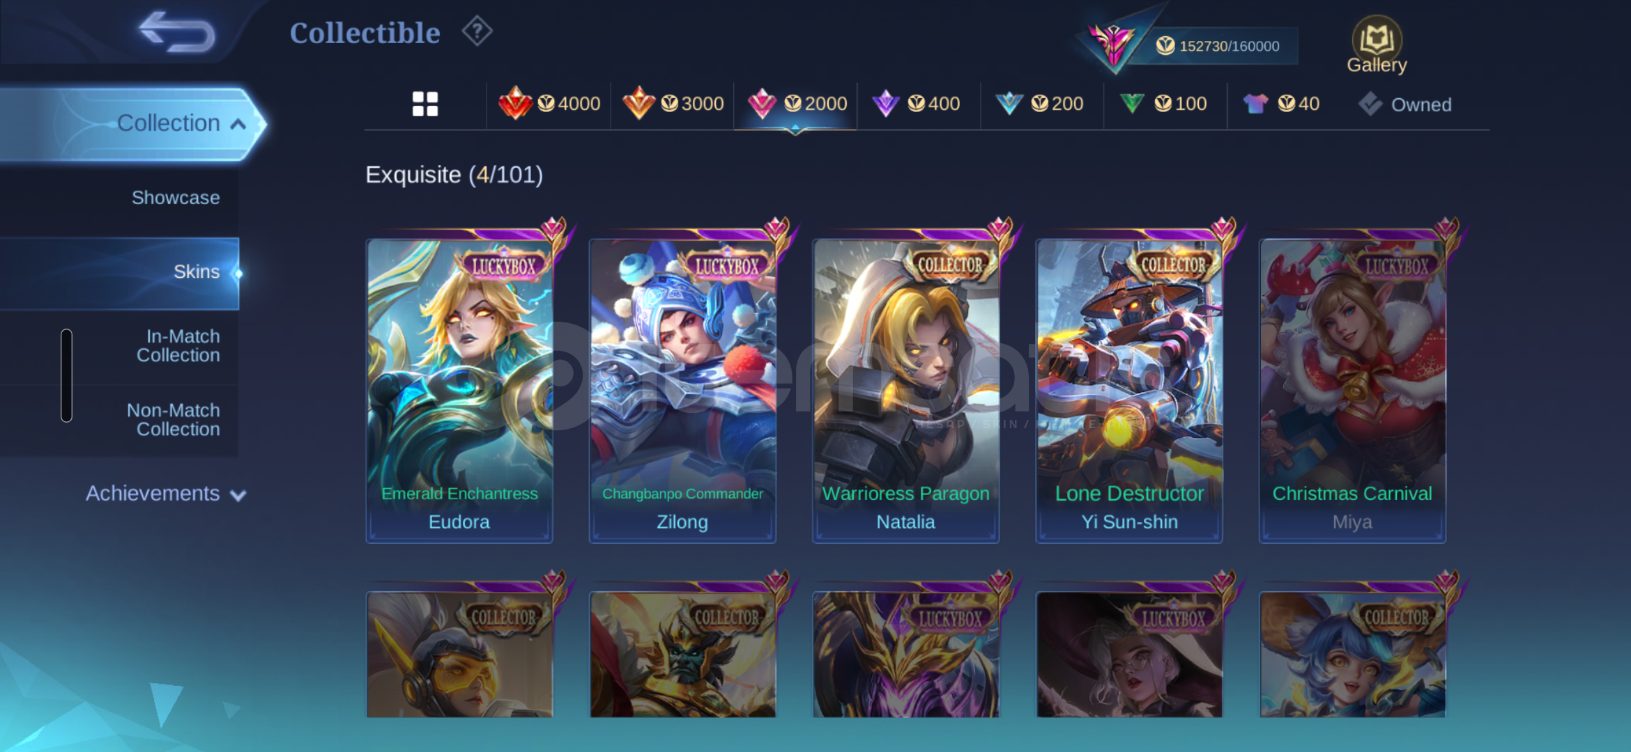Filter by the shirt icon 40 tier
Viewport: 1631px width, 752px height.
tap(1281, 104)
